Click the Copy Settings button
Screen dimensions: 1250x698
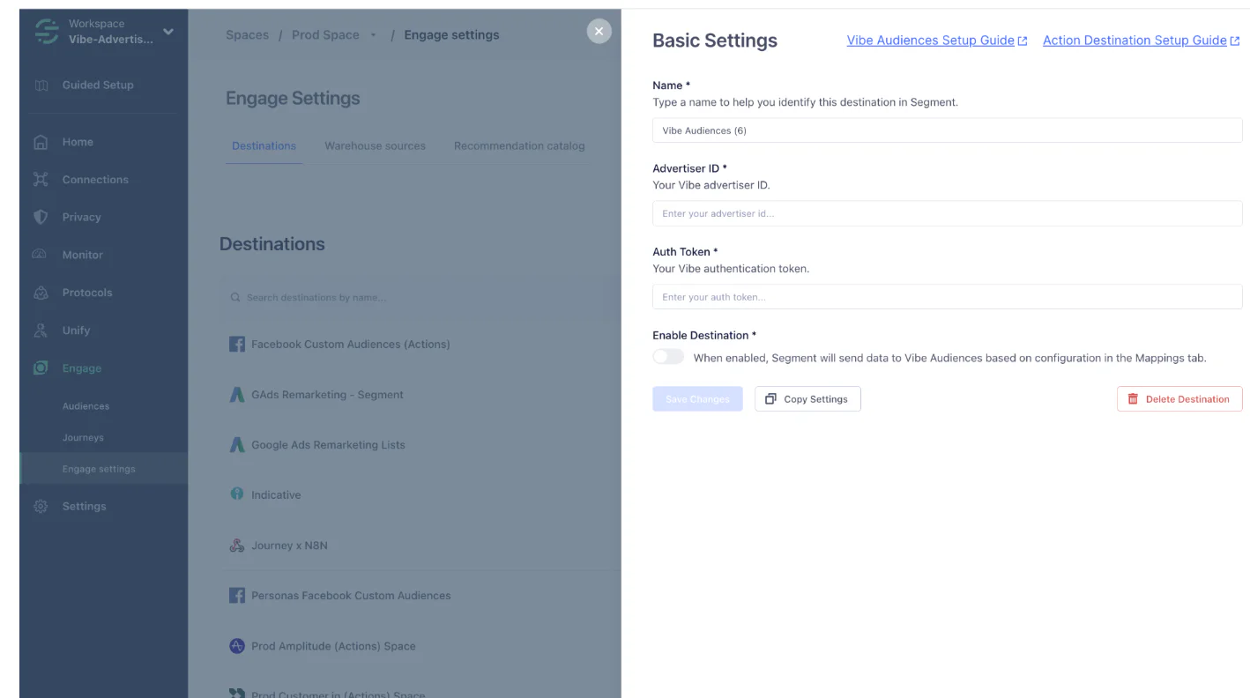pos(807,399)
